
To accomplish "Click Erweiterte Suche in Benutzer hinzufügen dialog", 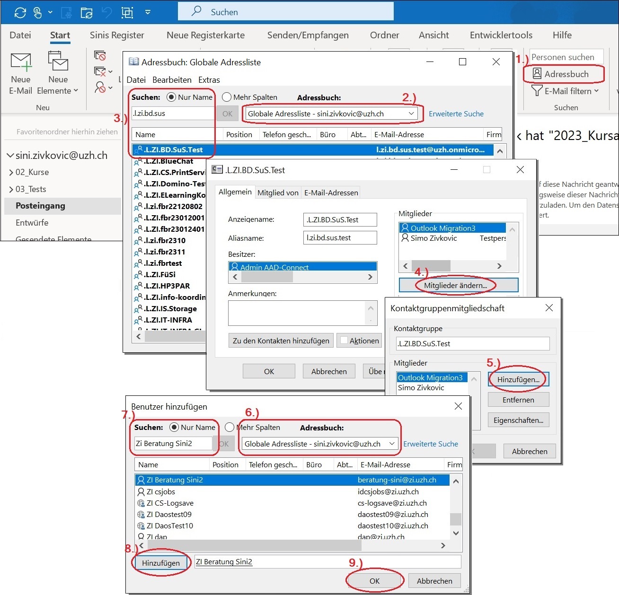I will tap(431, 444).
